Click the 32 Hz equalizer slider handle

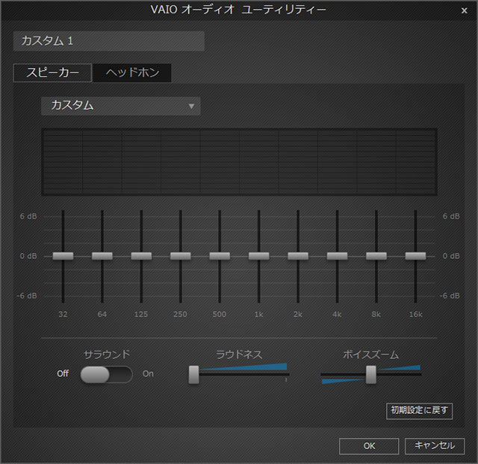click(x=63, y=256)
